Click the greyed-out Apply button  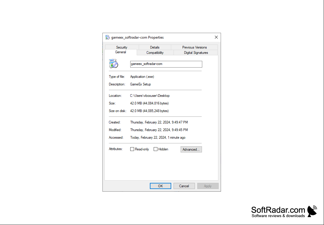click(x=208, y=186)
